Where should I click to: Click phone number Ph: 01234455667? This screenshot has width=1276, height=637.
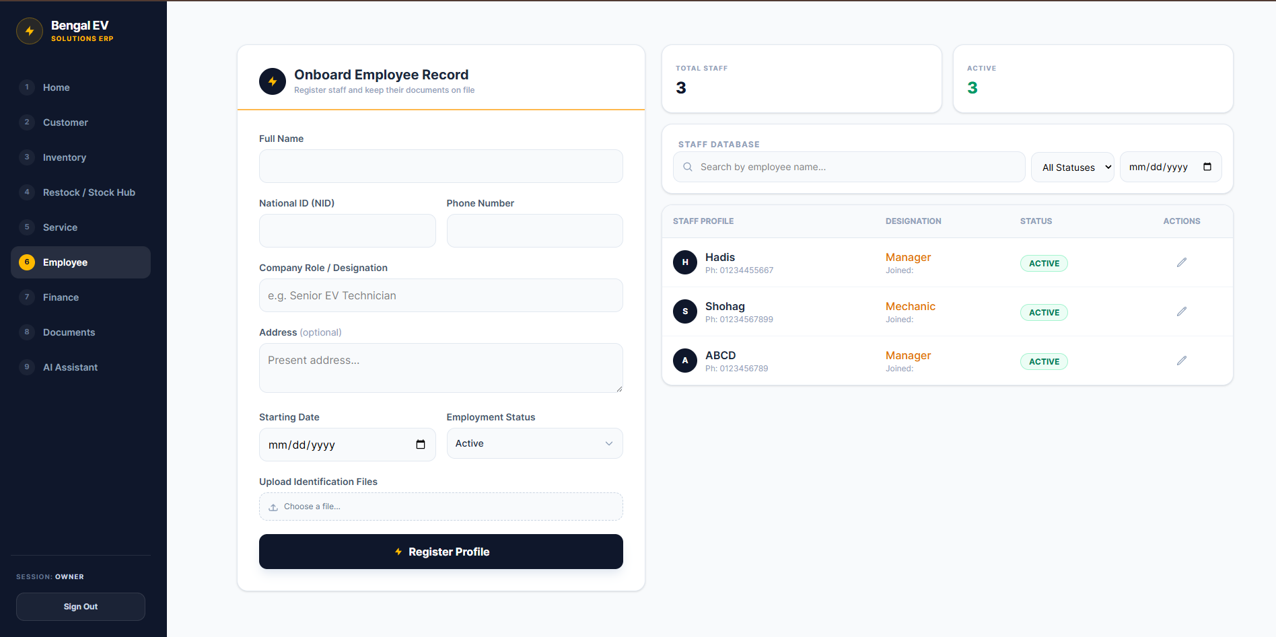point(739,270)
